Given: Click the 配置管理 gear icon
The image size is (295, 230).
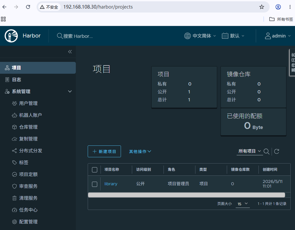Looking at the screenshot, I should click(x=15, y=222).
